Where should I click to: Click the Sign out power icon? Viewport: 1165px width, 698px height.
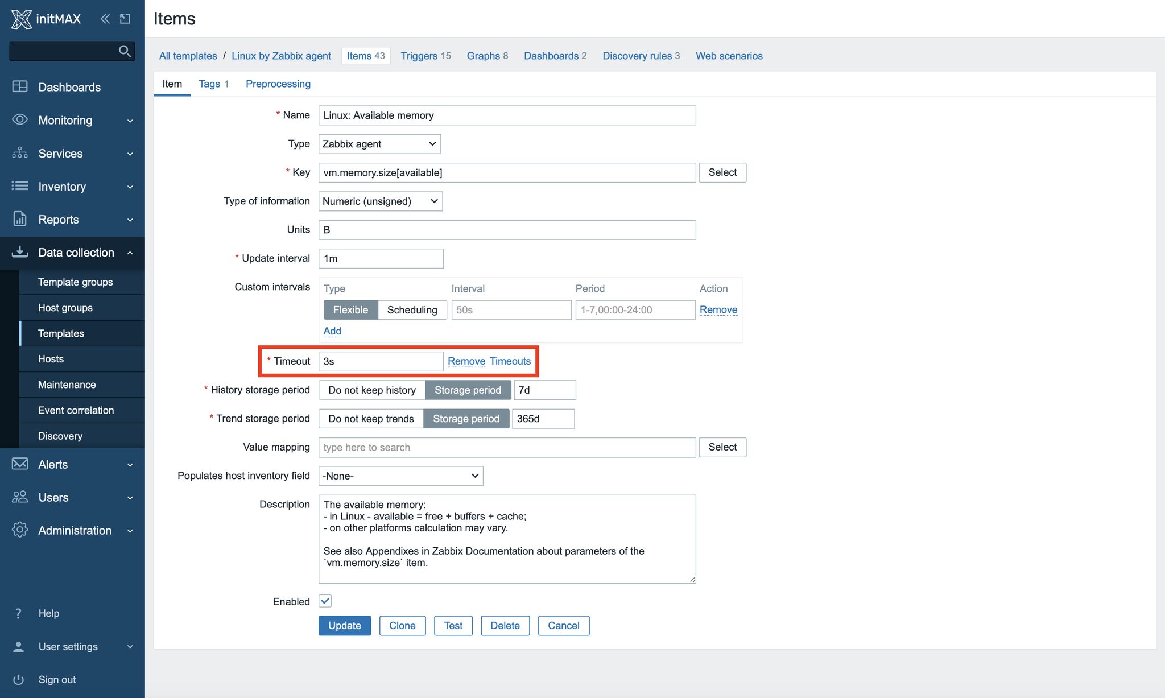[x=18, y=679]
